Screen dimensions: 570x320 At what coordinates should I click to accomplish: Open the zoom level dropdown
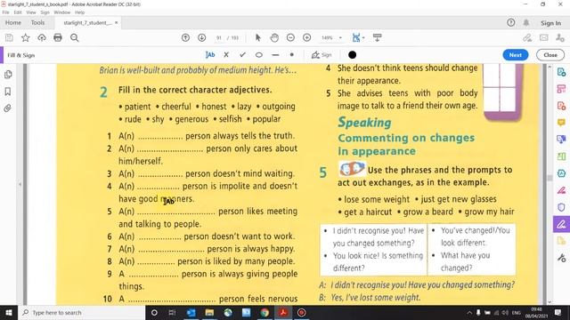[340, 37]
